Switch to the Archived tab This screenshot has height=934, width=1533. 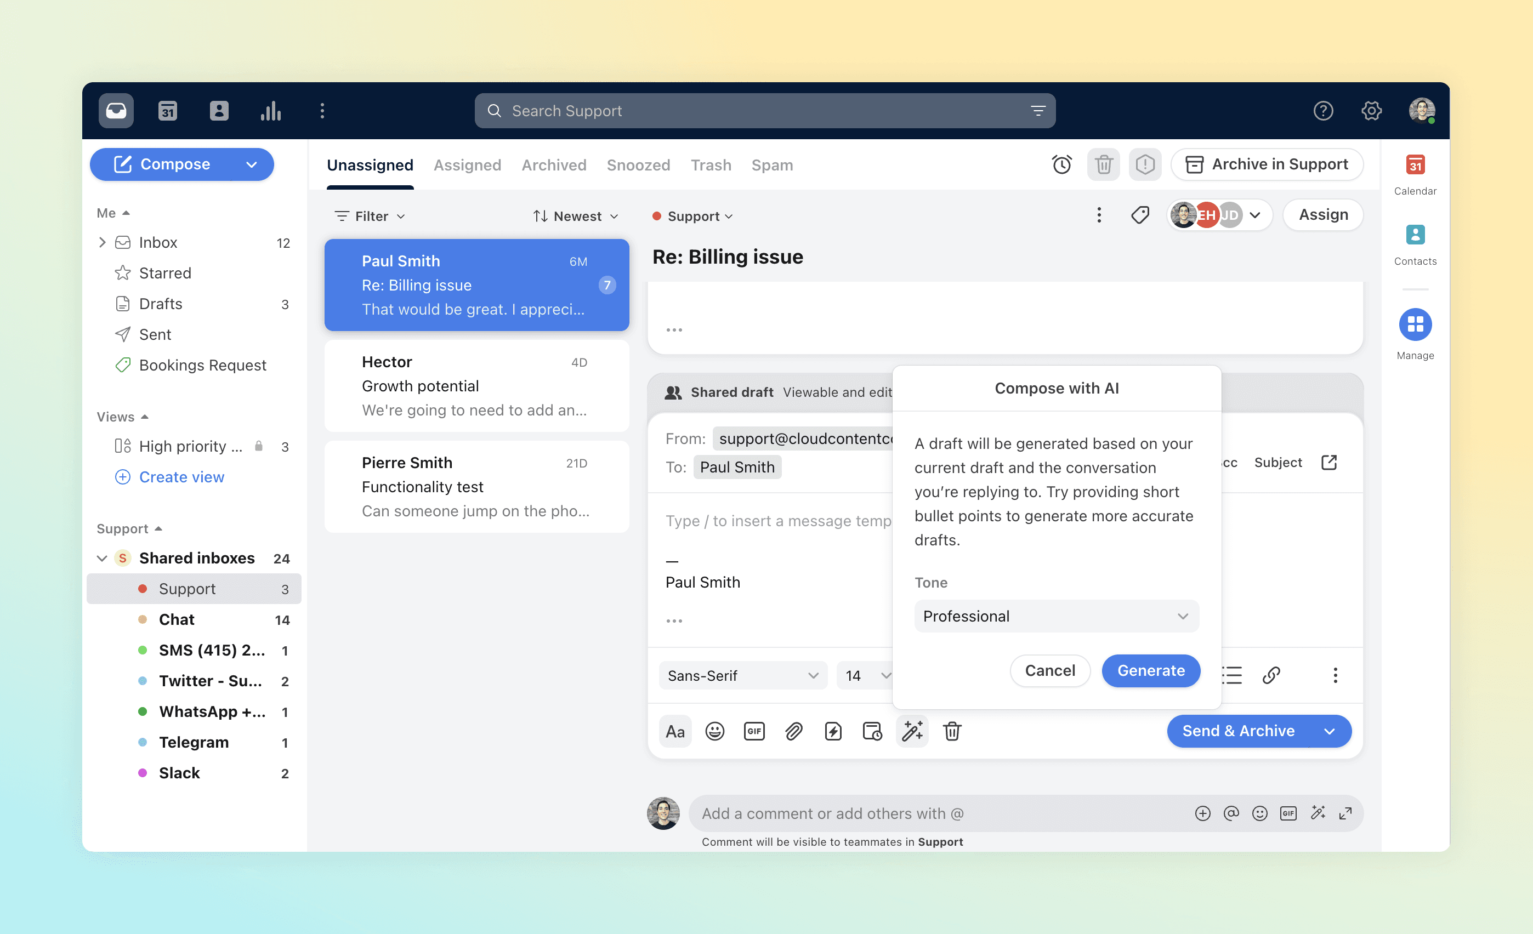(x=554, y=165)
